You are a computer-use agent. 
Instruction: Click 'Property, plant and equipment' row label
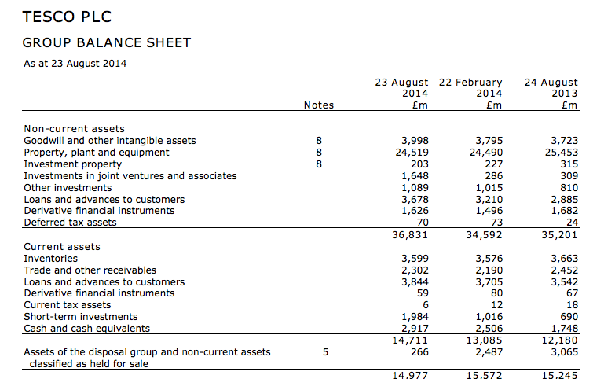[97, 153]
